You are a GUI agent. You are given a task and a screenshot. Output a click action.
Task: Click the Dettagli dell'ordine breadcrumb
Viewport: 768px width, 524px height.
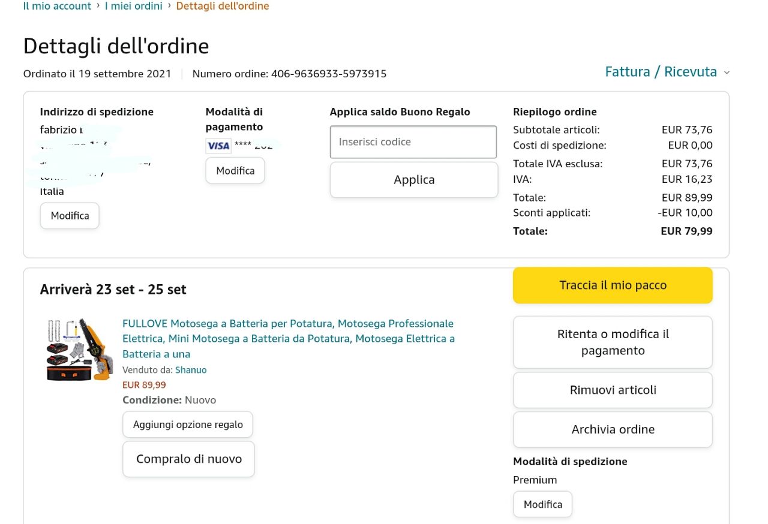click(x=223, y=6)
